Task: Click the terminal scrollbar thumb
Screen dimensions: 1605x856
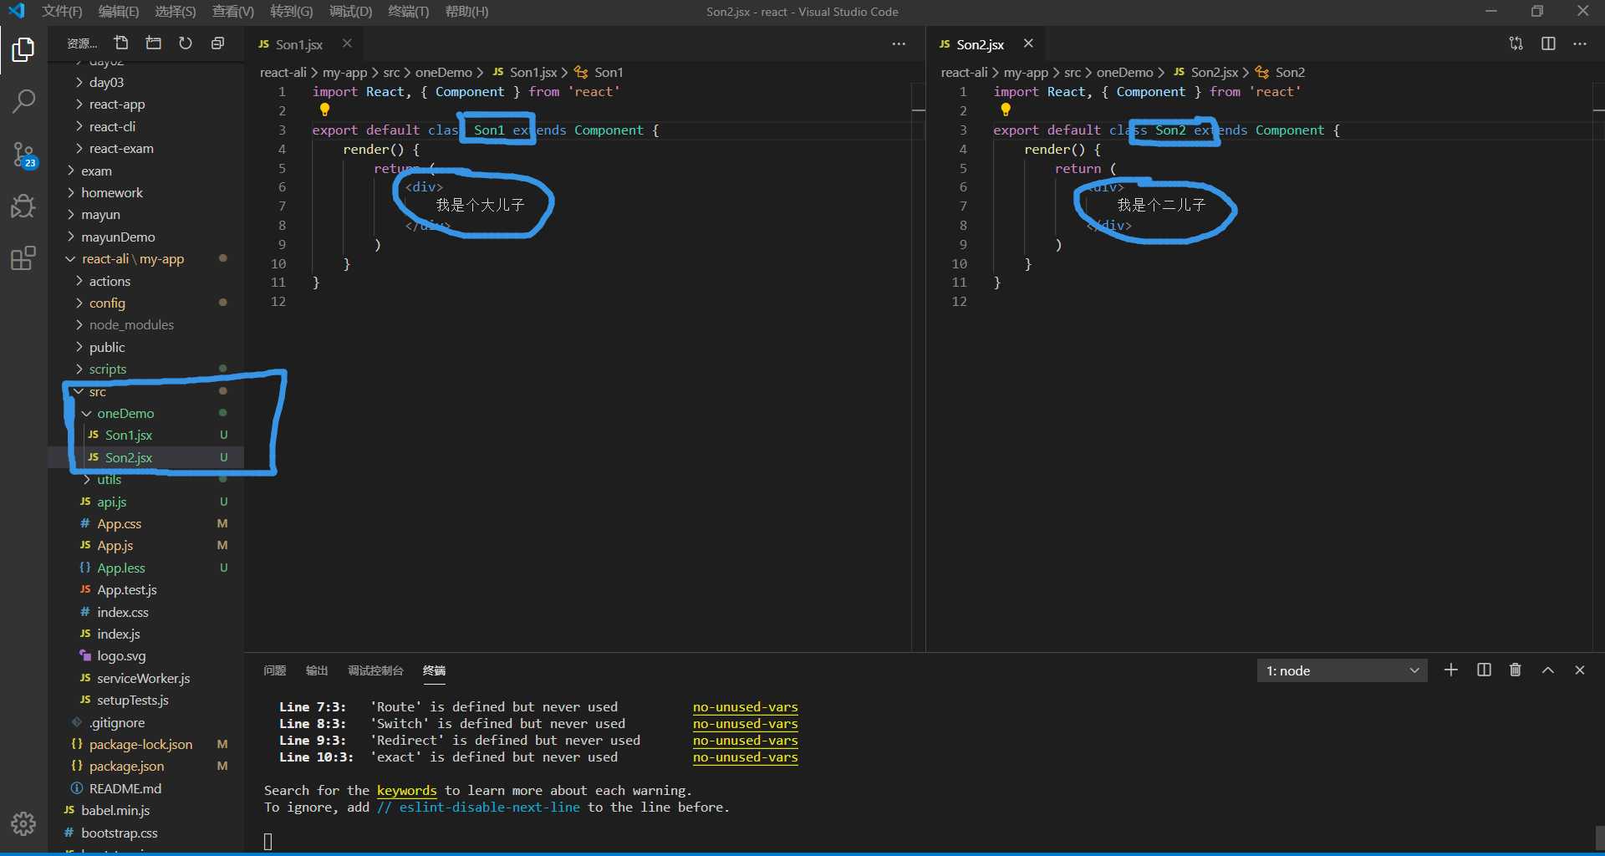Action: pos(1599,837)
